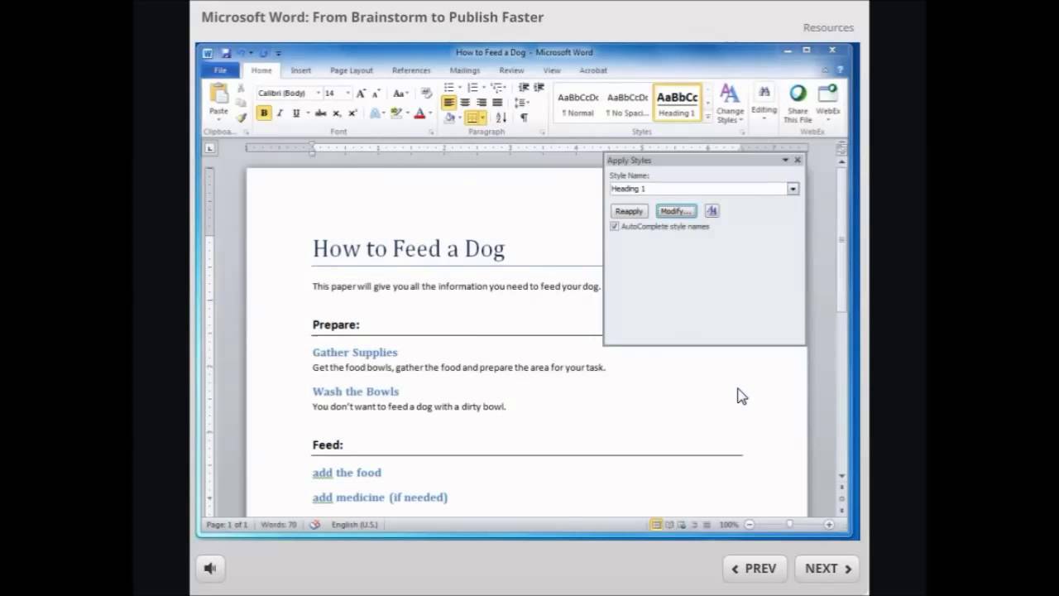Screen dimensions: 1059x596
Task: Click the Multilevel List icon
Action: coord(496,88)
